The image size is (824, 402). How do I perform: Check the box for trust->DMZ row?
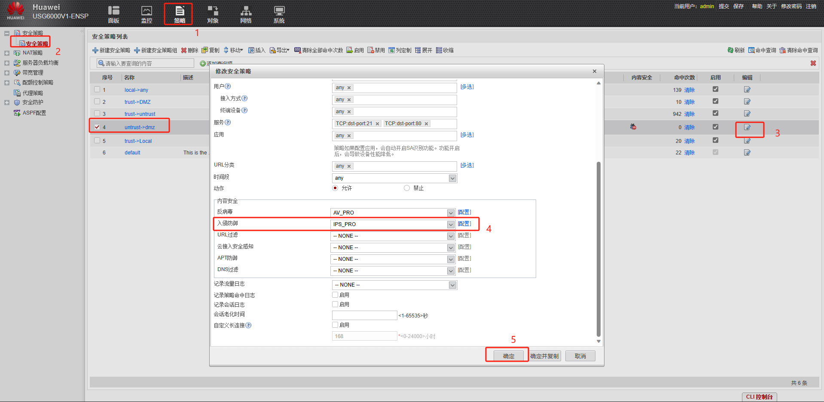(x=97, y=102)
